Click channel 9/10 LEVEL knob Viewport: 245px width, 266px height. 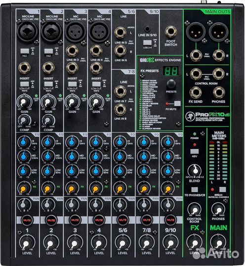[x=170, y=242]
